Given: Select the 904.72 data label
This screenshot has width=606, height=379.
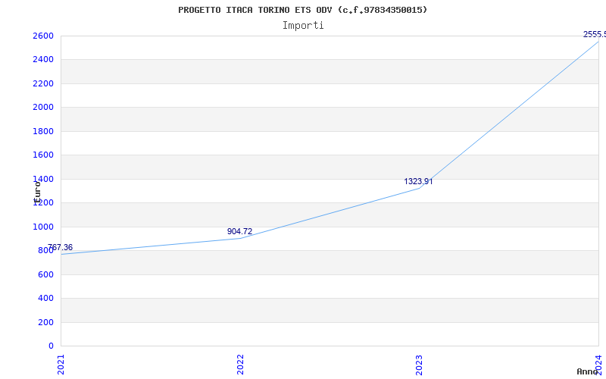Looking at the screenshot, I should tap(239, 232).
